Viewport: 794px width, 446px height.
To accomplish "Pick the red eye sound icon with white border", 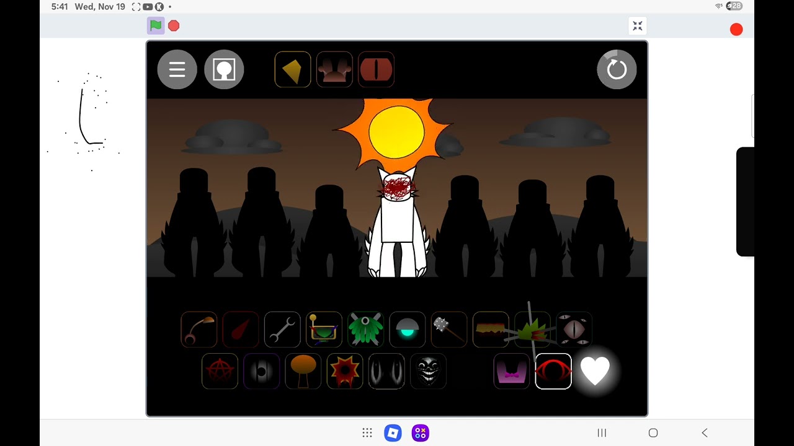I will (x=553, y=371).
